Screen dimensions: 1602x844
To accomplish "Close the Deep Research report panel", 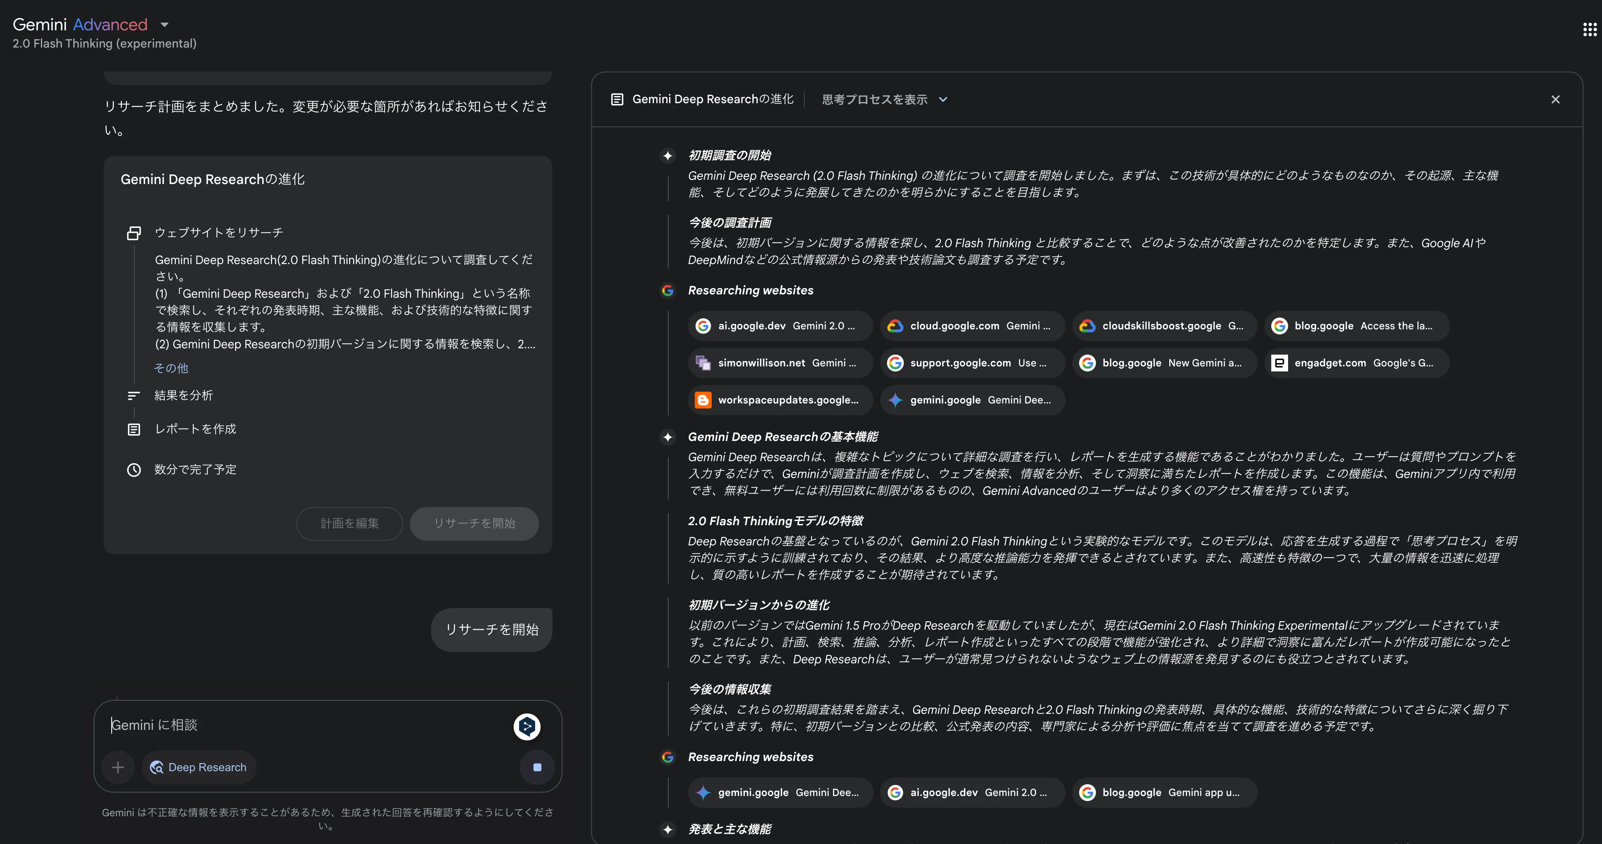I will (1555, 99).
